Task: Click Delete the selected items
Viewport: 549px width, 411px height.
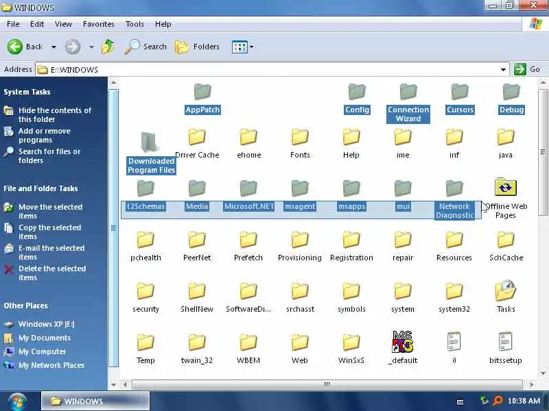Action: point(52,273)
